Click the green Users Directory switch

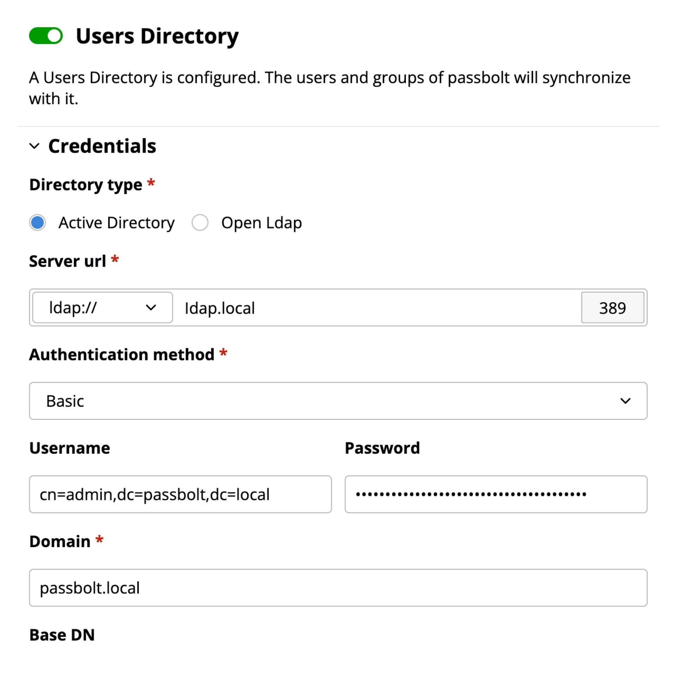click(46, 35)
